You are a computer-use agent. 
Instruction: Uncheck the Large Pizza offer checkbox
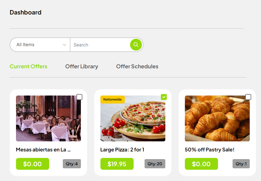point(164,97)
